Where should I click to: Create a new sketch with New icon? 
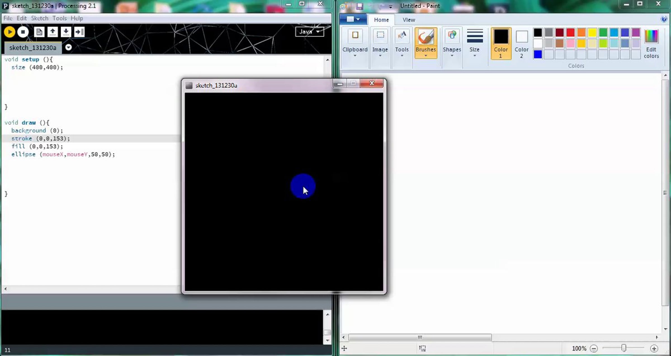pyautogui.click(x=39, y=32)
